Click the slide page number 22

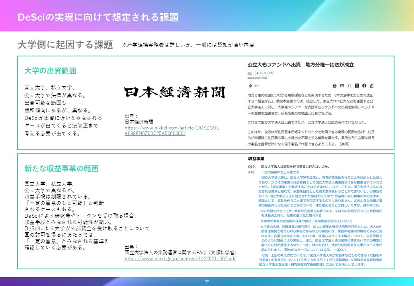click(207, 282)
